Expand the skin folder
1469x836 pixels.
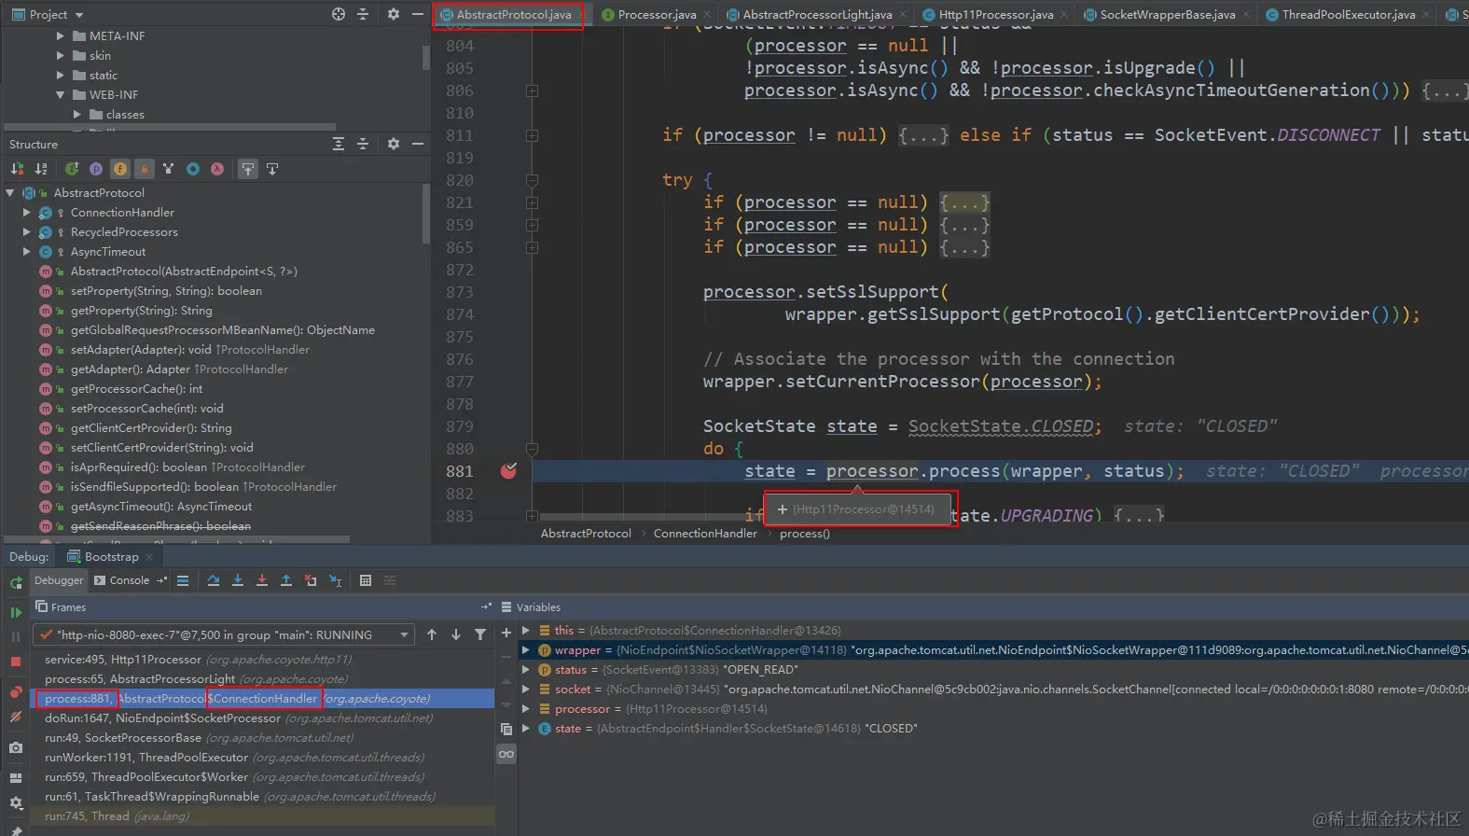click(x=61, y=55)
